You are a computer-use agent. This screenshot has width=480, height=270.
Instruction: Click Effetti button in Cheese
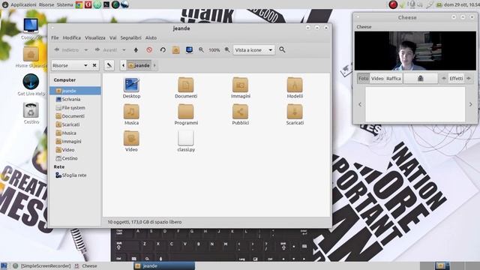[x=456, y=78]
